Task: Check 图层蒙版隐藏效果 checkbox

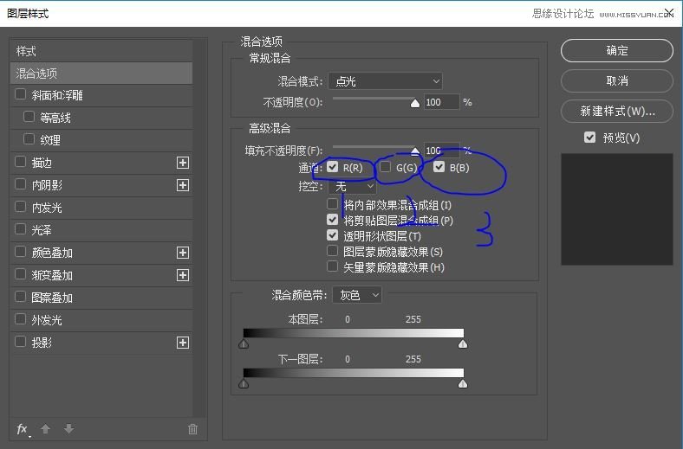Action: tap(332, 251)
